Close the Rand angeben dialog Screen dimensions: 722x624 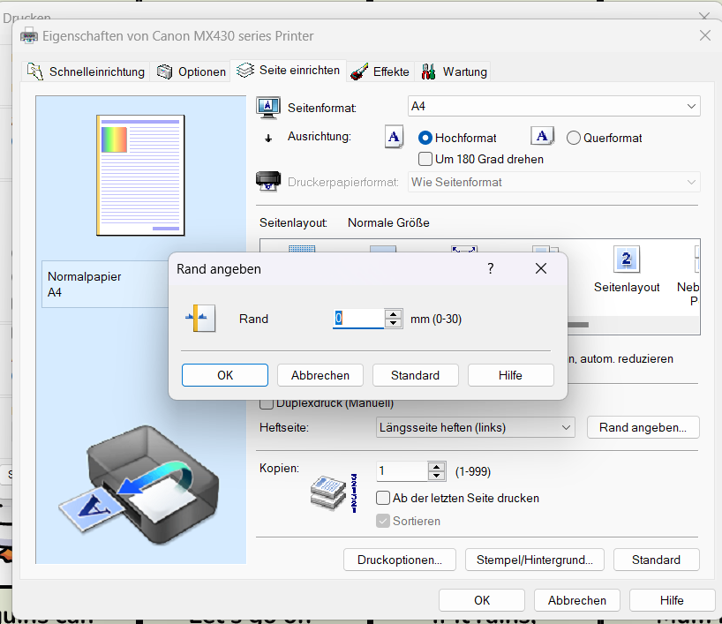tap(541, 268)
